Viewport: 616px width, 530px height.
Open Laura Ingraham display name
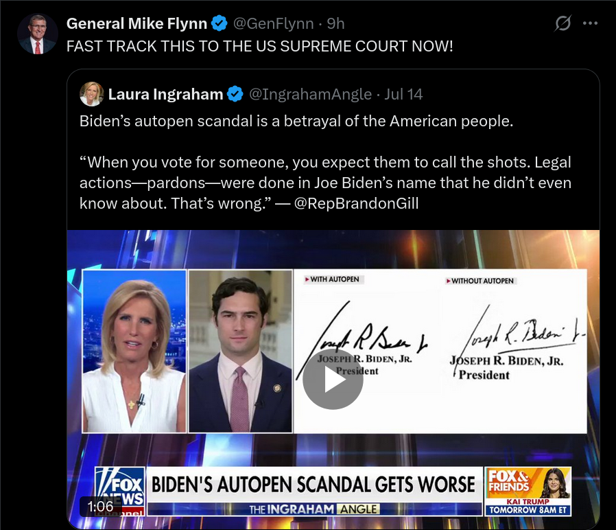coord(165,94)
